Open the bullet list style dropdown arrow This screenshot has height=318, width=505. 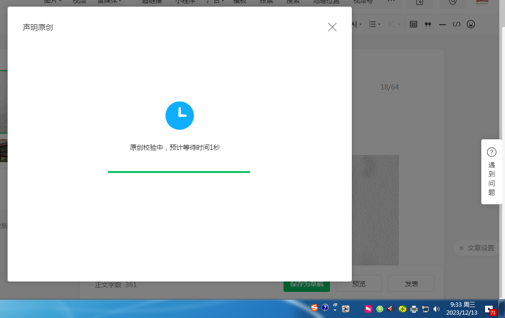click(x=379, y=25)
